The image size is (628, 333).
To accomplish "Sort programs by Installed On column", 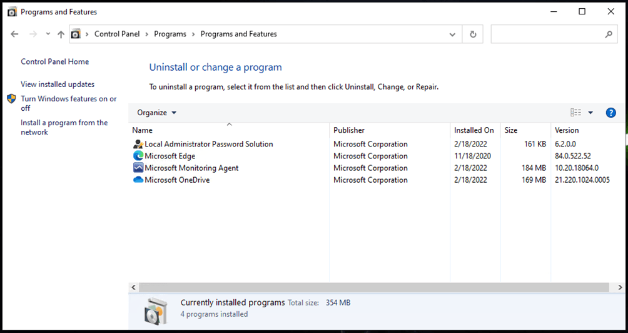I will coord(475,130).
